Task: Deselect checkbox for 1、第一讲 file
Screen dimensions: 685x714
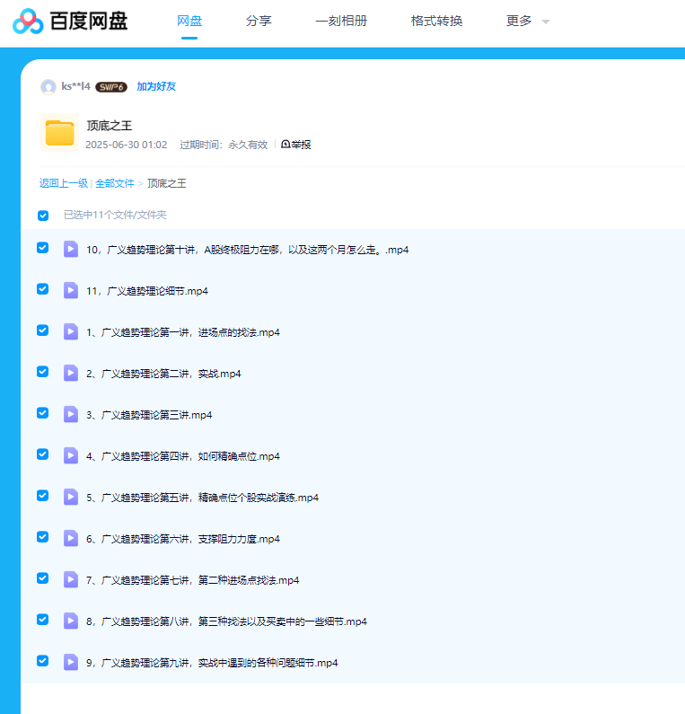Action: (43, 331)
